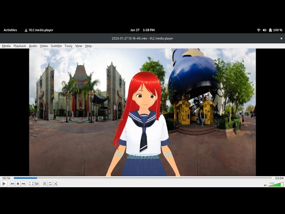Skip to the previous media track
285x214 pixels.
12,184
